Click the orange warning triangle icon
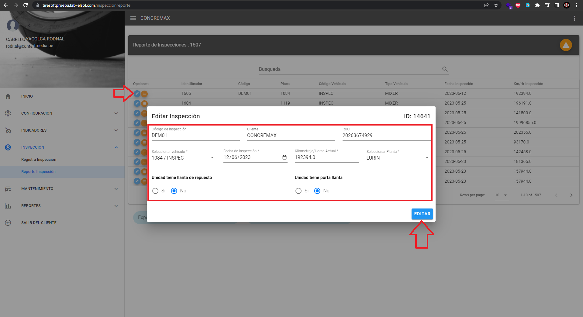583x317 pixels. [566, 45]
